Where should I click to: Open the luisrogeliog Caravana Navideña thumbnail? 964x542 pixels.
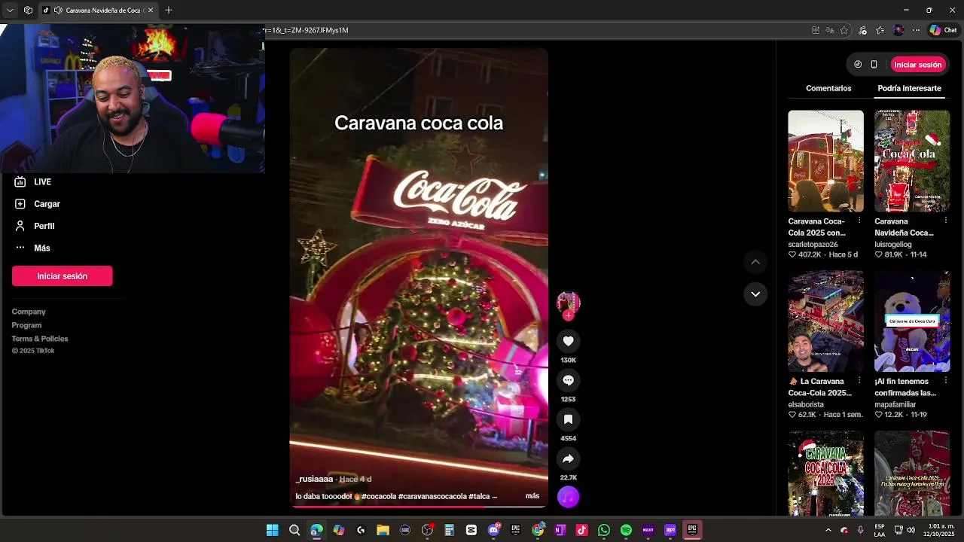point(912,161)
